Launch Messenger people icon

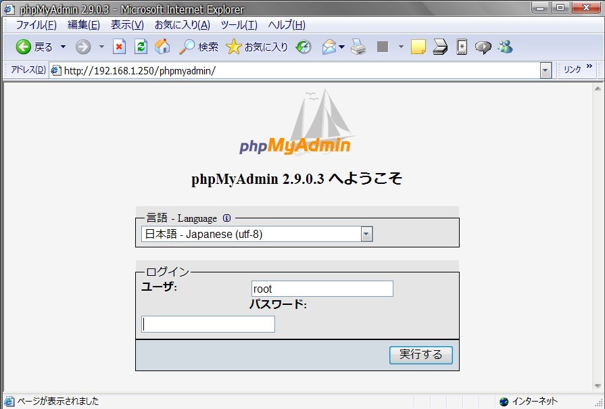pyautogui.click(x=505, y=47)
